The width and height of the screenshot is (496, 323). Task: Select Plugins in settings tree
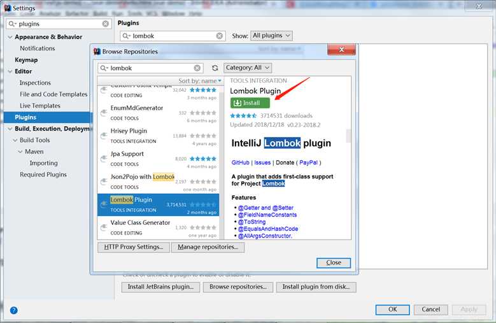[x=48, y=117]
